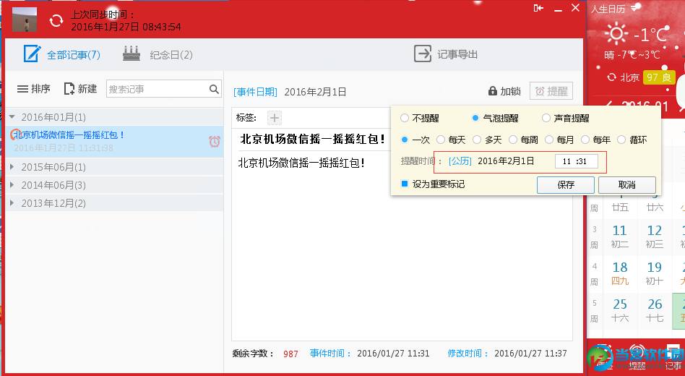Viewport: 685px width, 376px height.
Task: Choose the 多天 multi-day frequency
Action: coord(488,140)
